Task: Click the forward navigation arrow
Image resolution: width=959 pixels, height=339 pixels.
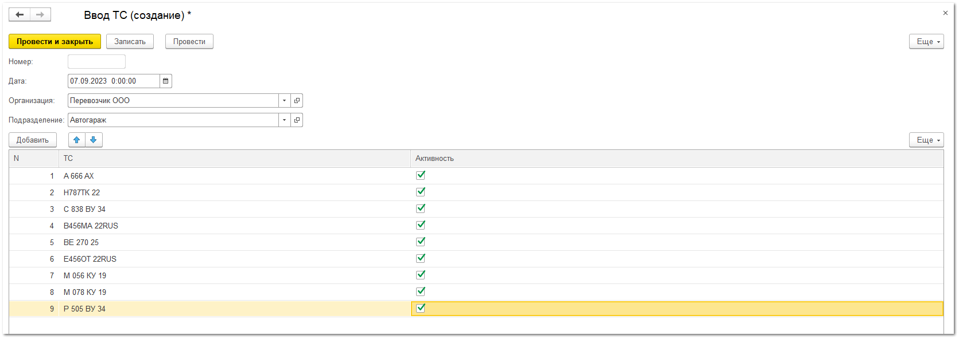Action: click(x=40, y=15)
